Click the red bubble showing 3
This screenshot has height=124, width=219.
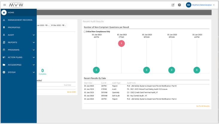point(121,44)
